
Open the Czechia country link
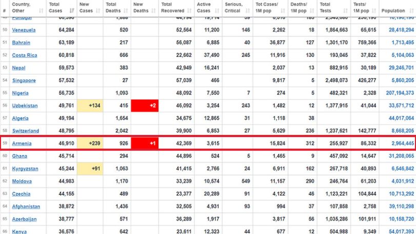[x=21, y=193]
